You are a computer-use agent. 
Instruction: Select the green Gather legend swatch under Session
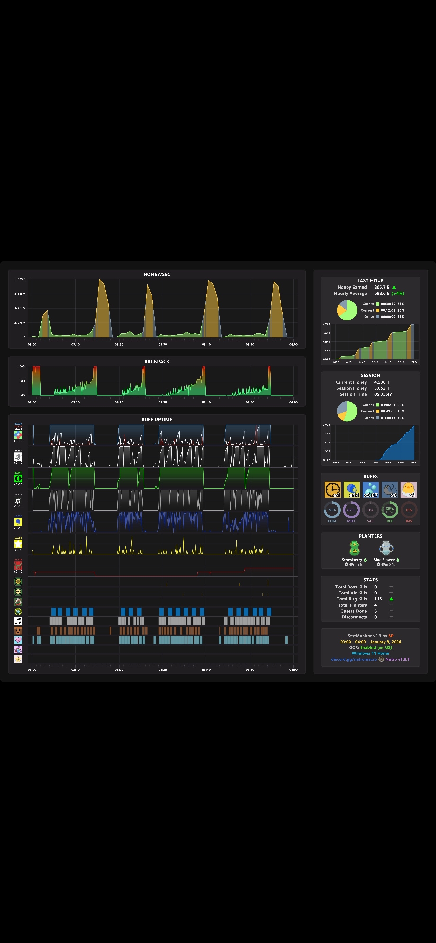[x=378, y=405]
